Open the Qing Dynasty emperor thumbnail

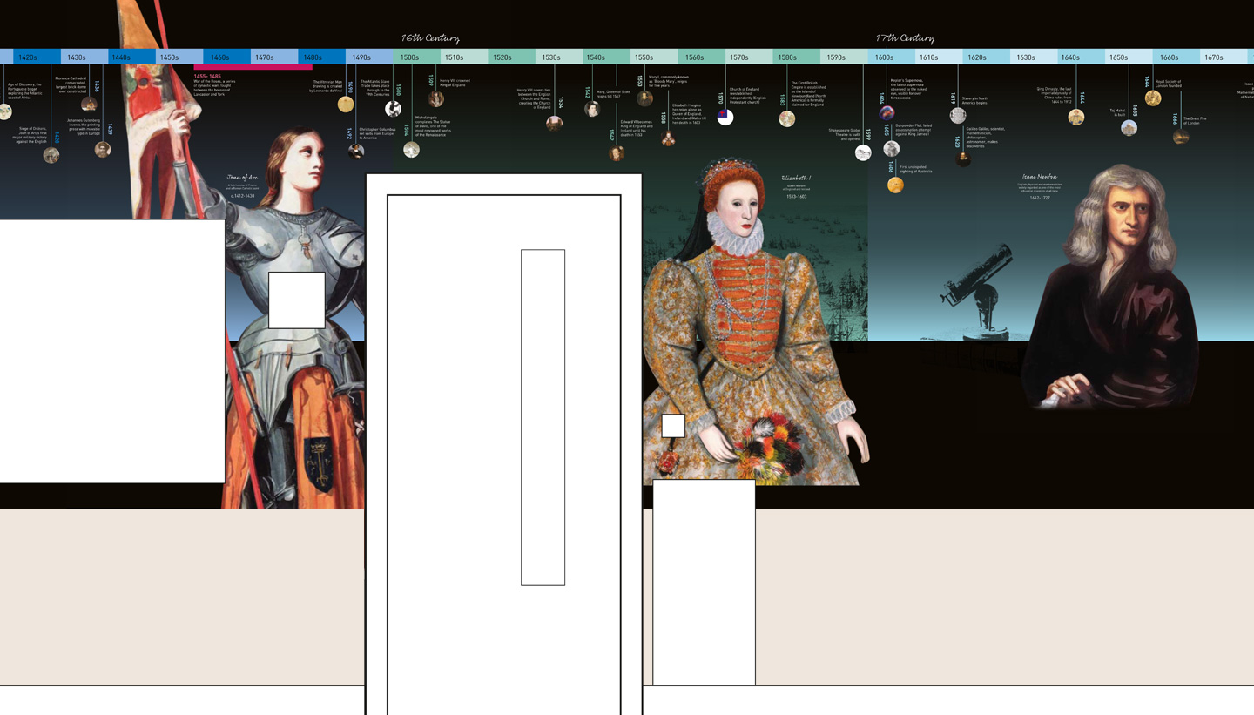pyautogui.click(x=1076, y=117)
